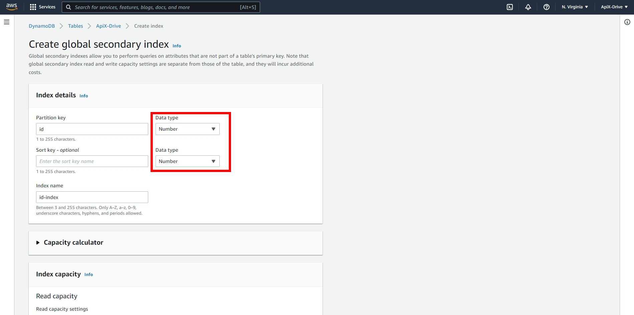634x315 pixels.
Task: Toggle the hamburger side navigation menu
Action: [x=7, y=22]
